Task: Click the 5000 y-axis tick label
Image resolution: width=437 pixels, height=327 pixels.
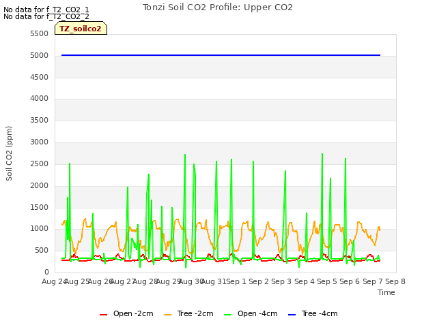Action: click(x=40, y=56)
